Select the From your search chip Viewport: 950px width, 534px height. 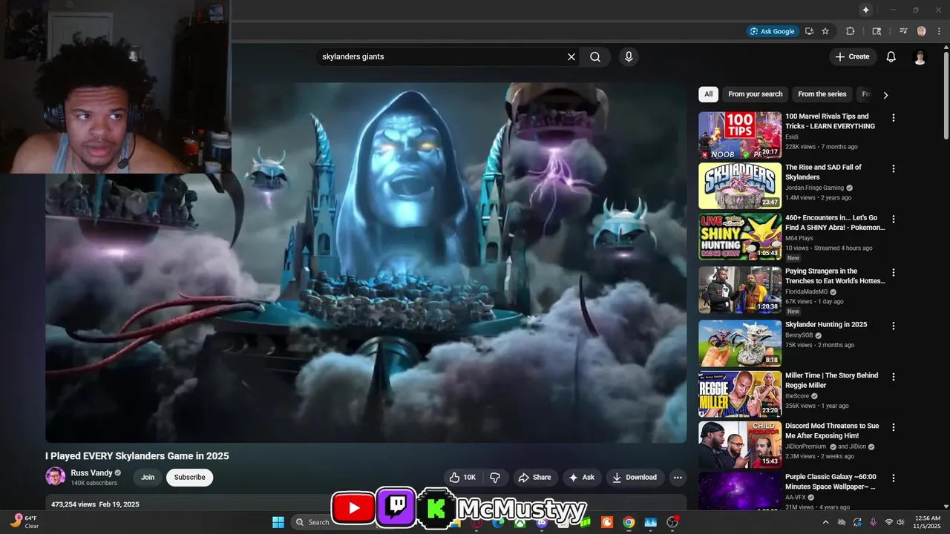[x=755, y=94]
